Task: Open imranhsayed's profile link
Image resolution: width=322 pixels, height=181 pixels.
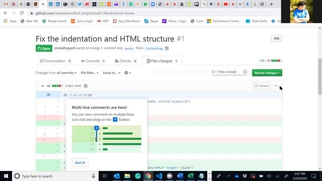Action: 64,48
